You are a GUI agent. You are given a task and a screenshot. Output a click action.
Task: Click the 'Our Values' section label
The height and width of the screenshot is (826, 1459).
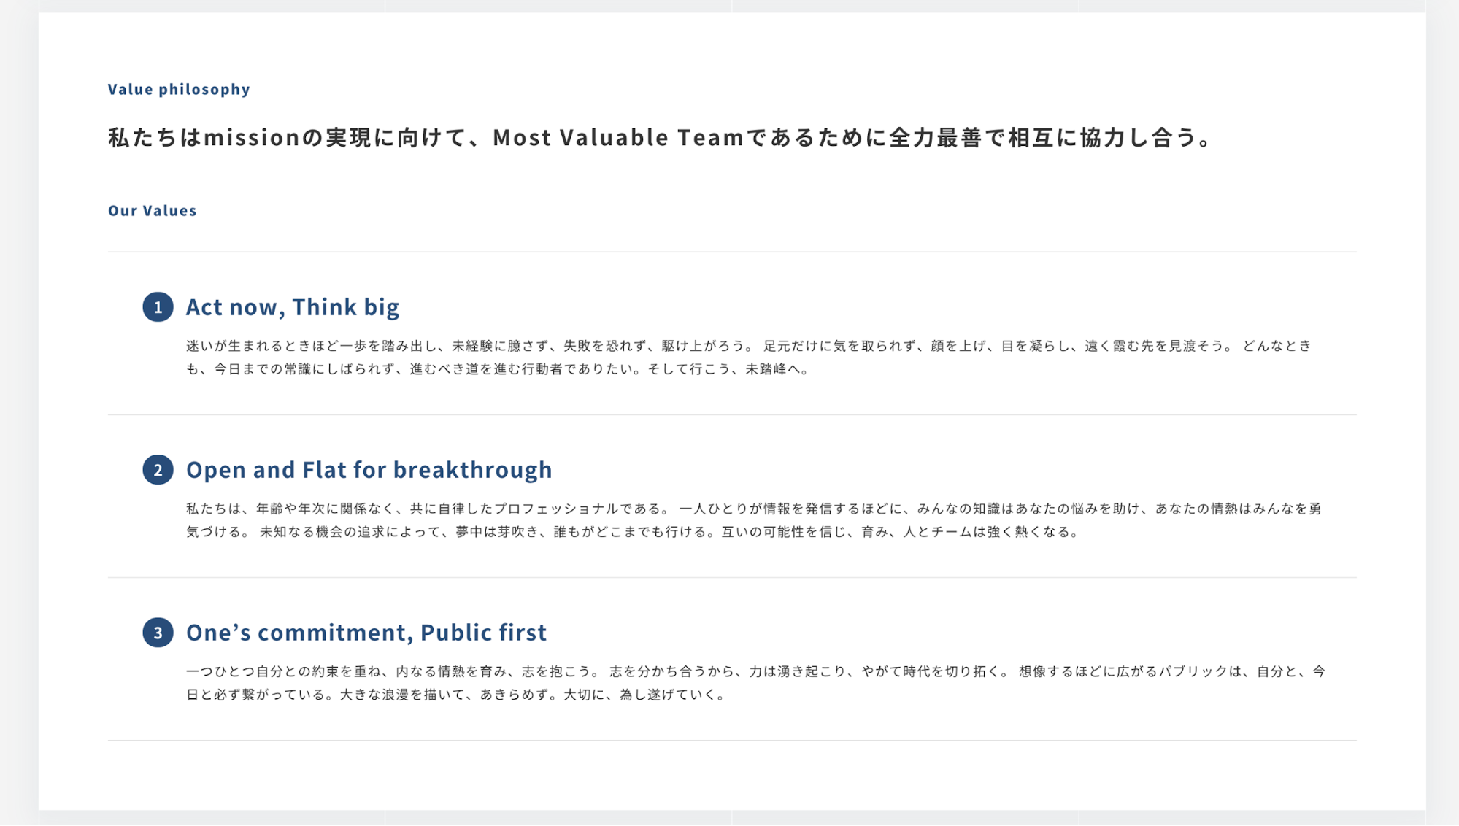pyautogui.click(x=153, y=210)
